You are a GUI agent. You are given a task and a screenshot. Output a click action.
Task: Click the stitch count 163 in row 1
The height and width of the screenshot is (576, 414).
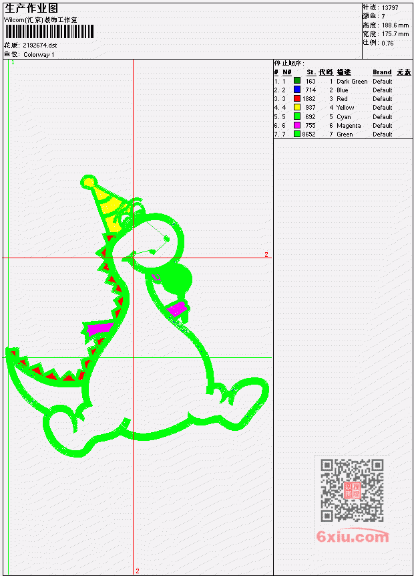[310, 81]
